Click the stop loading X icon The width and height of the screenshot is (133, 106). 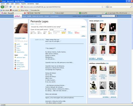tap(14, 7)
